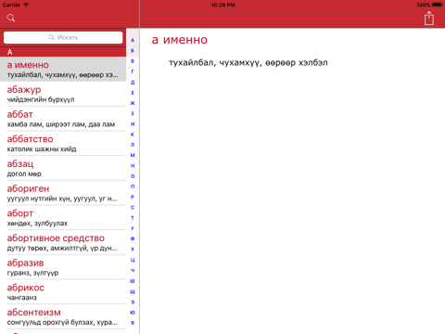Jump to index letter Ц
Screen dimensions: 445x334
pos(133,260)
